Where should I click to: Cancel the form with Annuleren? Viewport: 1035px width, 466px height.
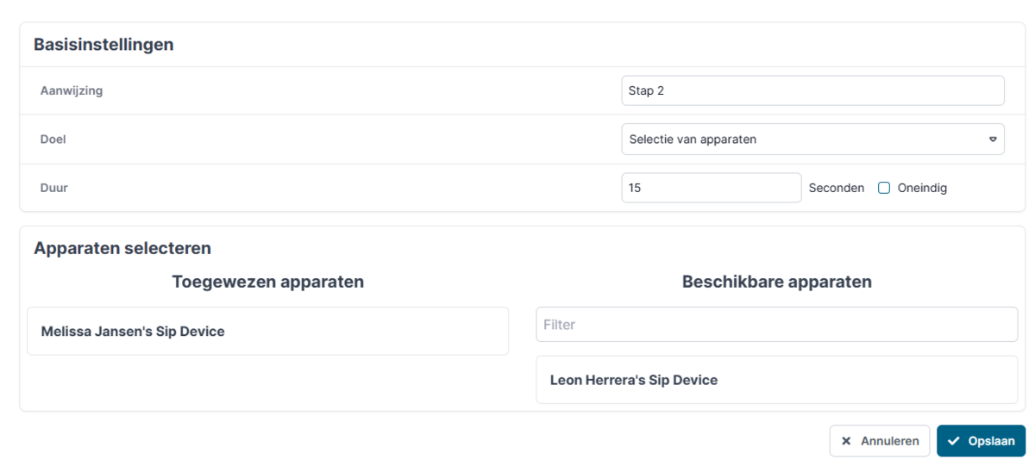tap(880, 441)
